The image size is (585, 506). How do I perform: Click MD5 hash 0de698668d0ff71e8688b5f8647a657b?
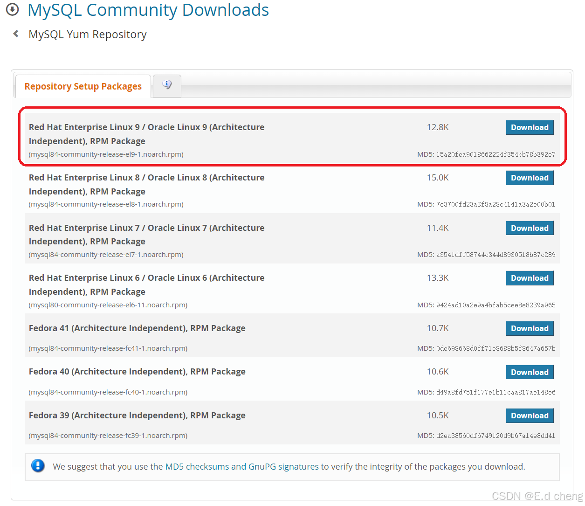pyautogui.click(x=496, y=348)
